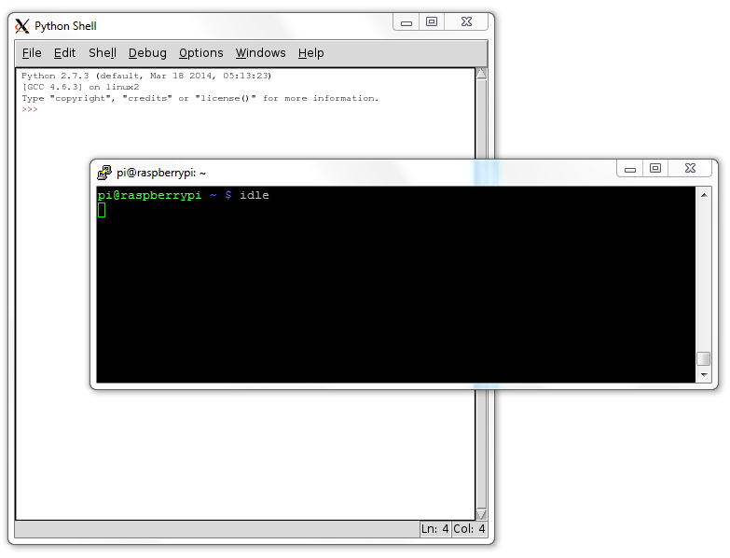
Task: Click the 'Type "copyright"' information line
Action: 200,98
